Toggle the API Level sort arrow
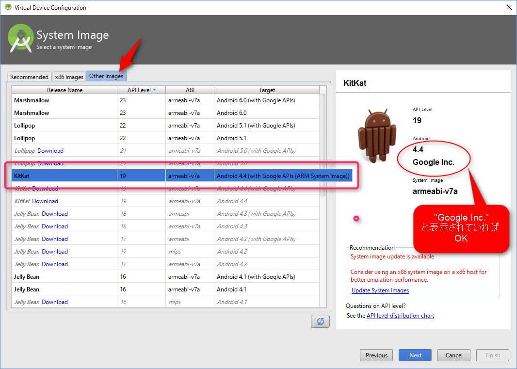The height and width of the screenshot is (369, 517). (154, 90)
